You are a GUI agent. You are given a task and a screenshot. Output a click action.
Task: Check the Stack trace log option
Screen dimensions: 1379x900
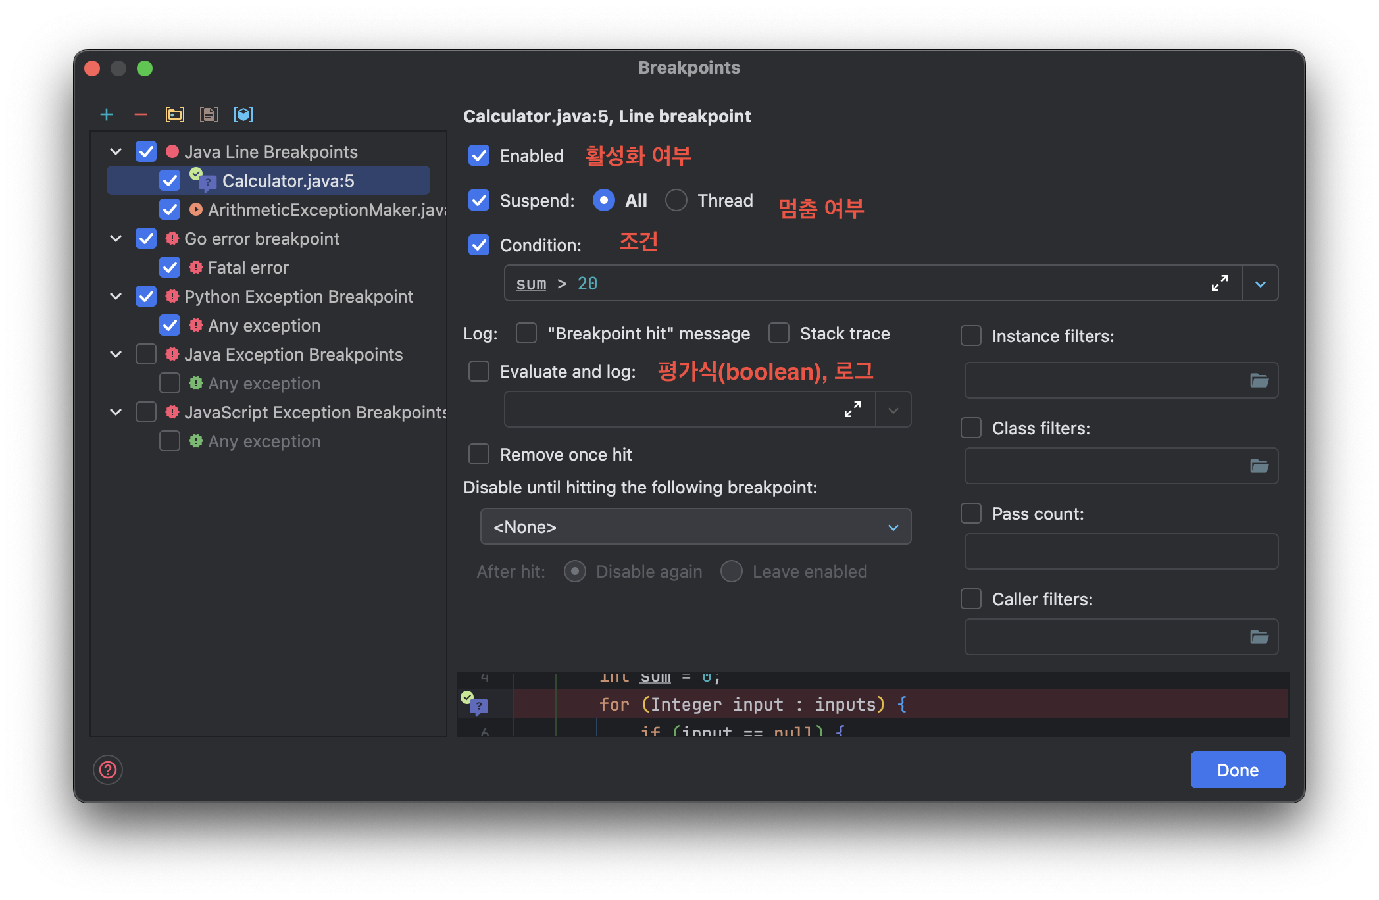coord(779,333)
